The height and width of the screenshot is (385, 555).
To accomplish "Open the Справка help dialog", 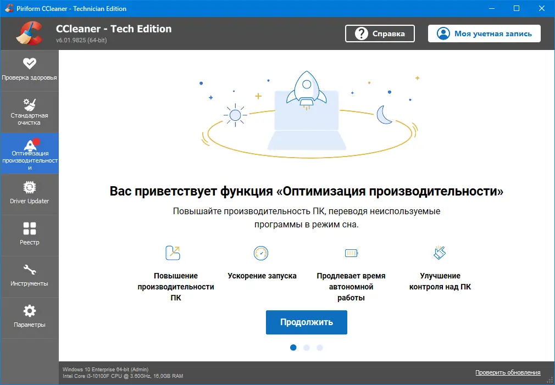I will 380,34.
